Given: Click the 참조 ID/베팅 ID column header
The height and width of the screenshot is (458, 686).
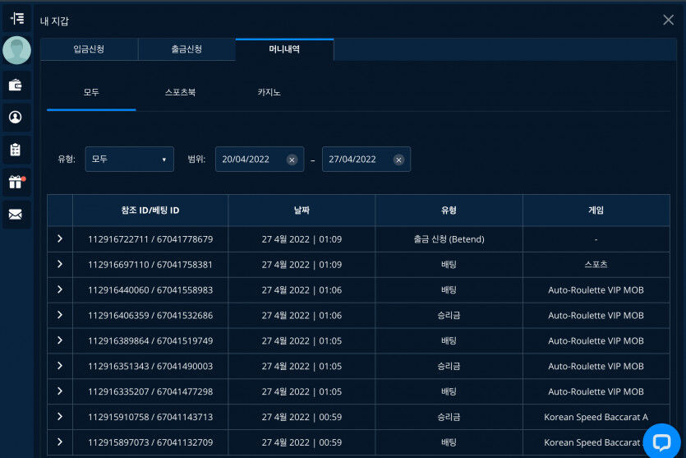Looking at the screenshot, I should 150,210.
